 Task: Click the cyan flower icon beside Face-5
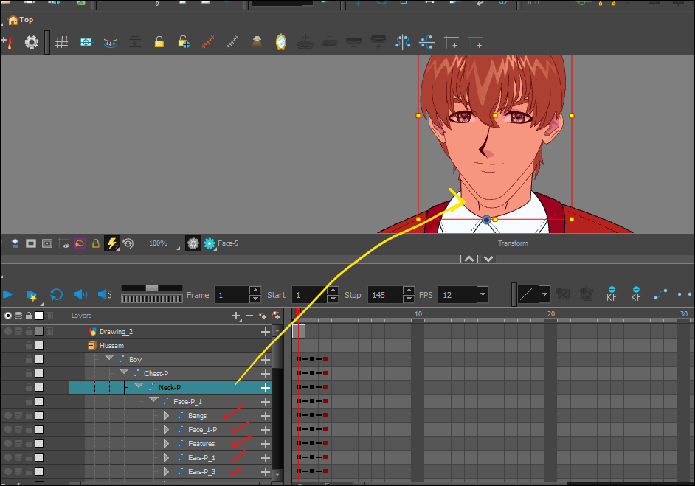pyautogui.click(x=210, y=243)
